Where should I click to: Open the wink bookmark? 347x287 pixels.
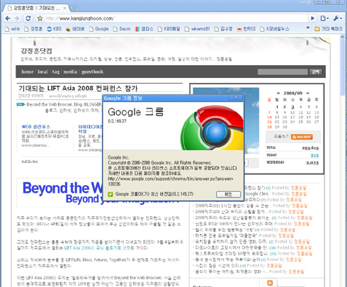[13, 29]
